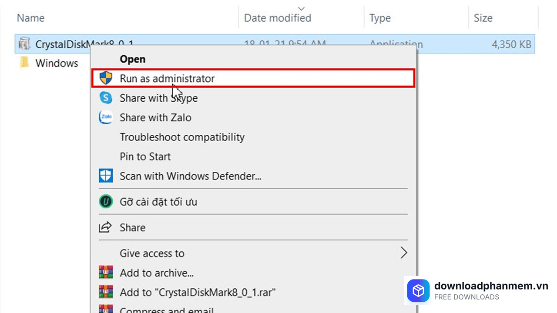Click the Zalo icon in context menu
This screenshot has width=557, height=313.
(106, 117)
